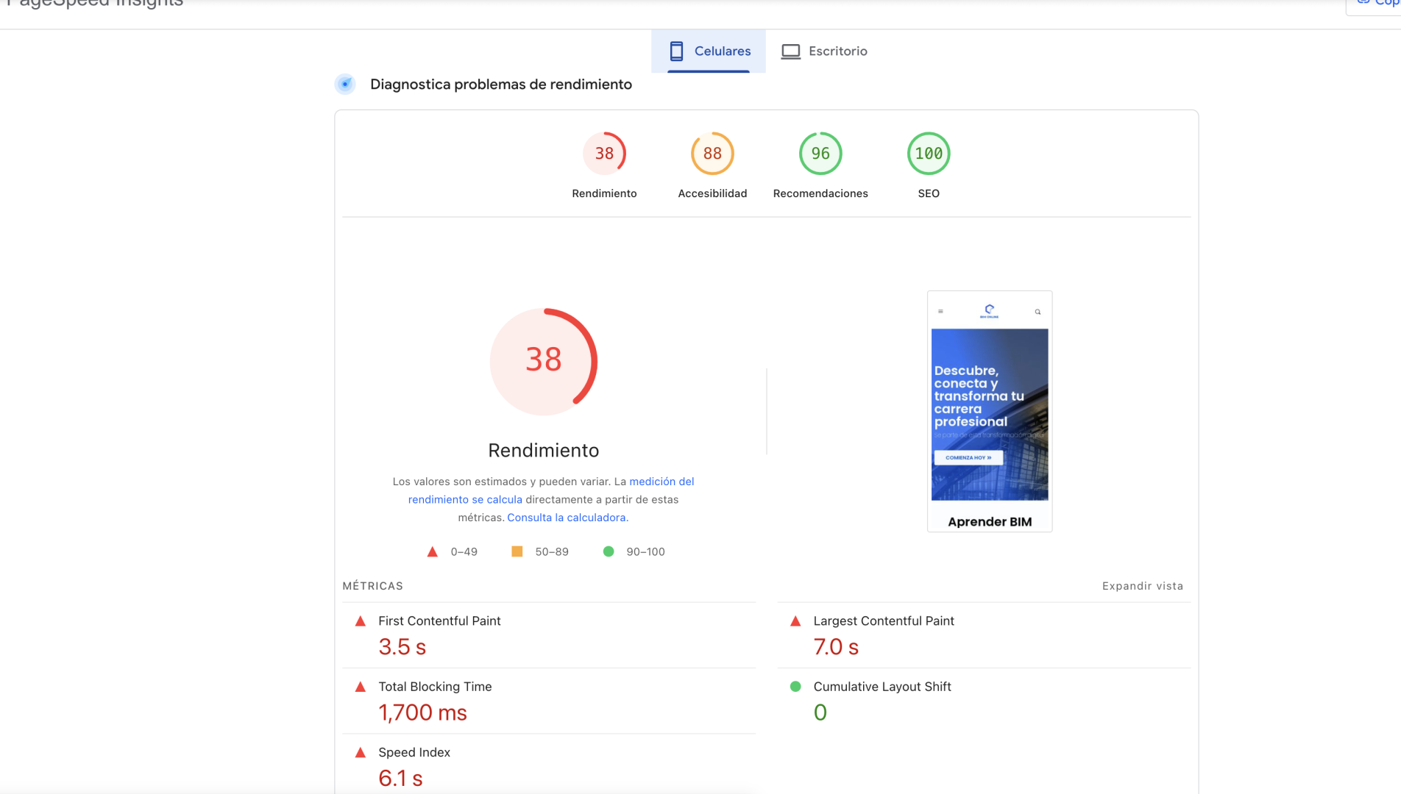
Task: Click the red triangle beside First Contentful Paint
Action: [x=361, y=621]
